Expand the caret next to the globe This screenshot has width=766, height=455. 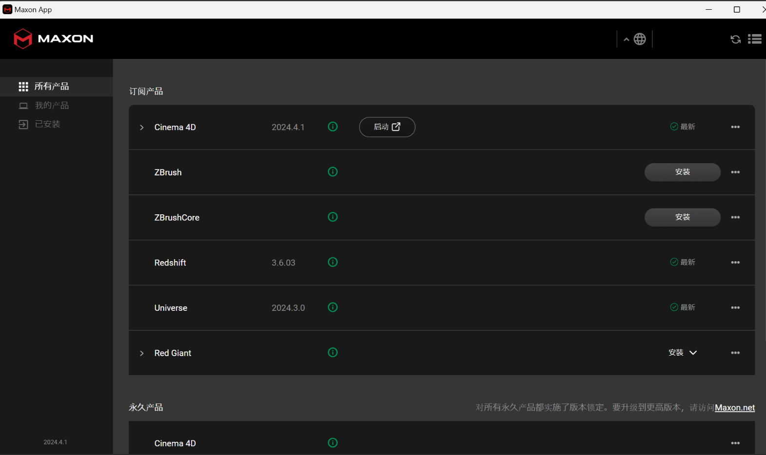point(626,39)
